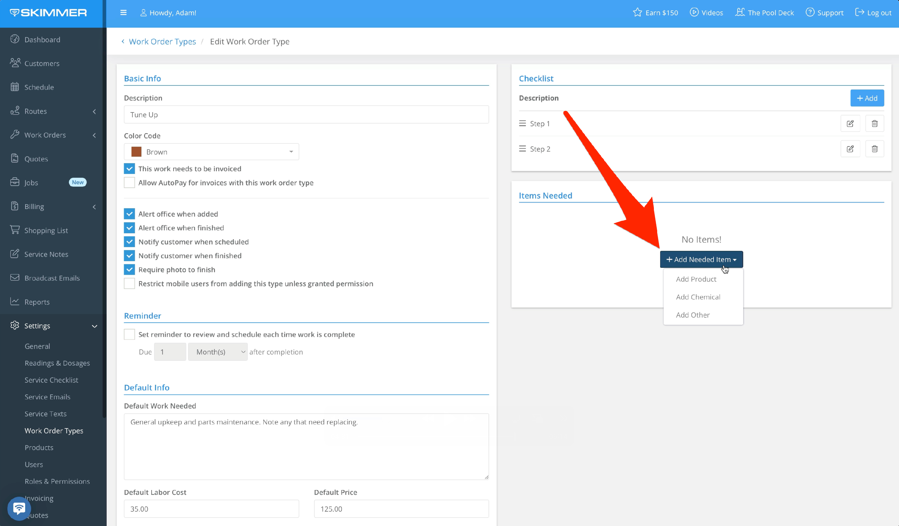Click Earn $150 star icon

(637, 13)
